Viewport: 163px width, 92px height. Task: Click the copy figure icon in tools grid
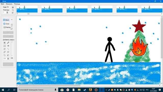(5, 55)
